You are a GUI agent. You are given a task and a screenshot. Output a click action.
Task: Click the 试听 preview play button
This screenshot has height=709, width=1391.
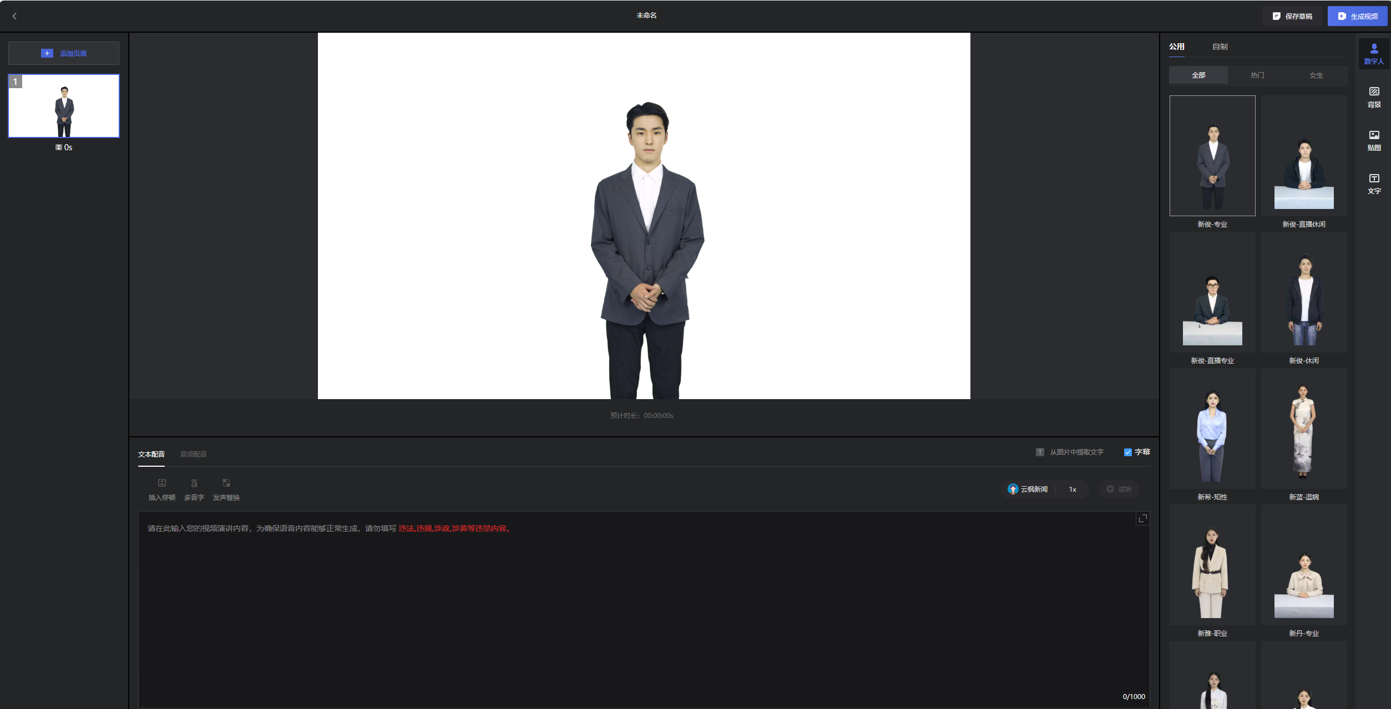[1119, 489]
